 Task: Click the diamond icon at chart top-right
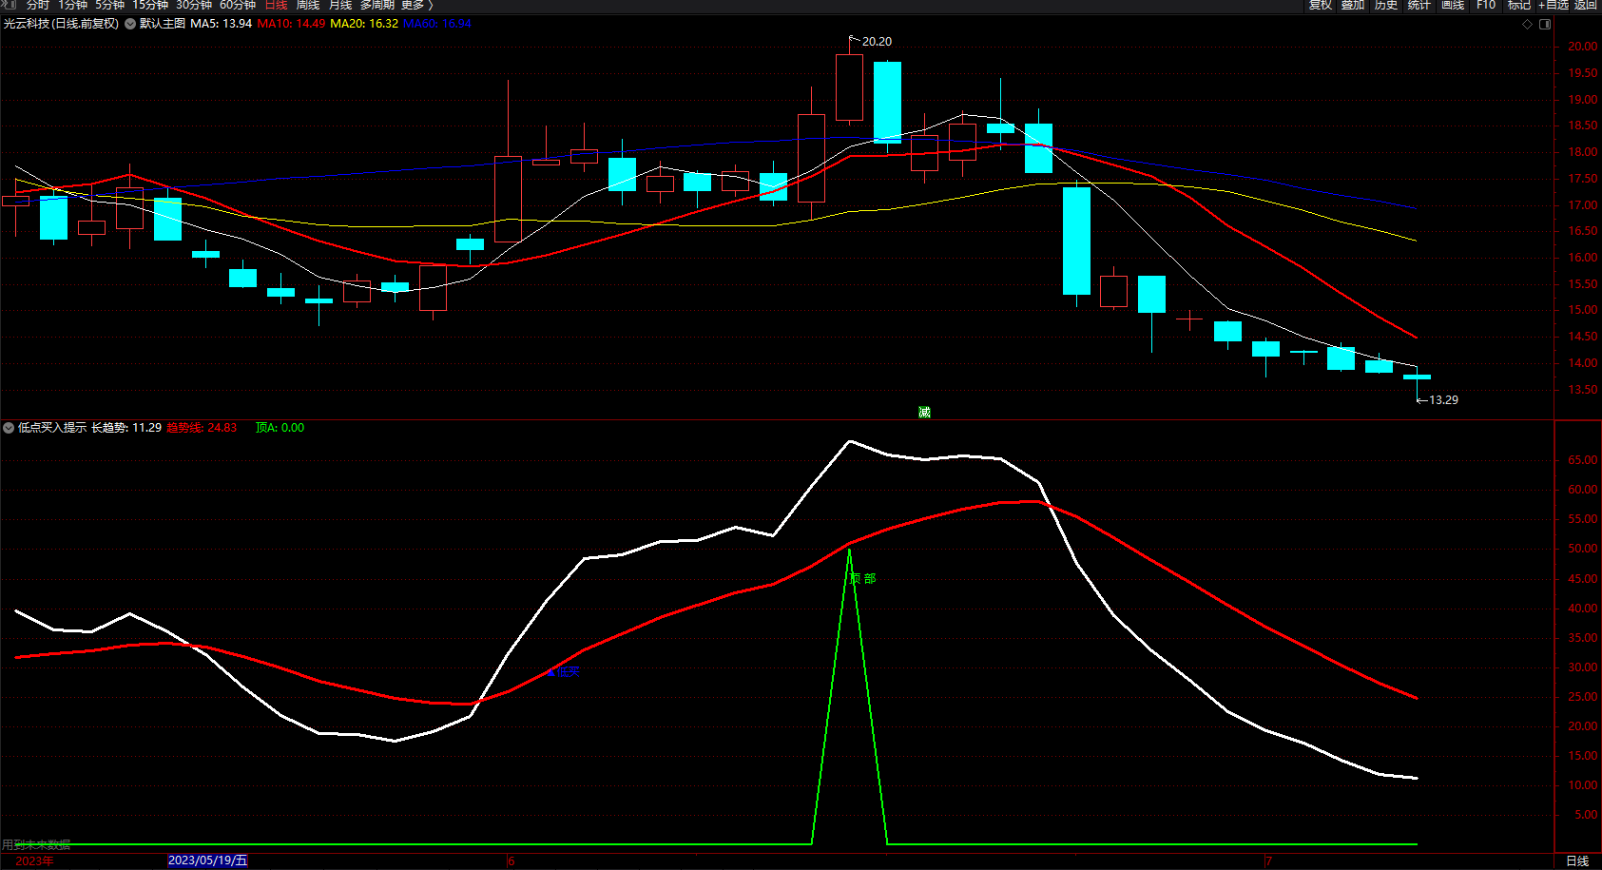click(1528, 24)
